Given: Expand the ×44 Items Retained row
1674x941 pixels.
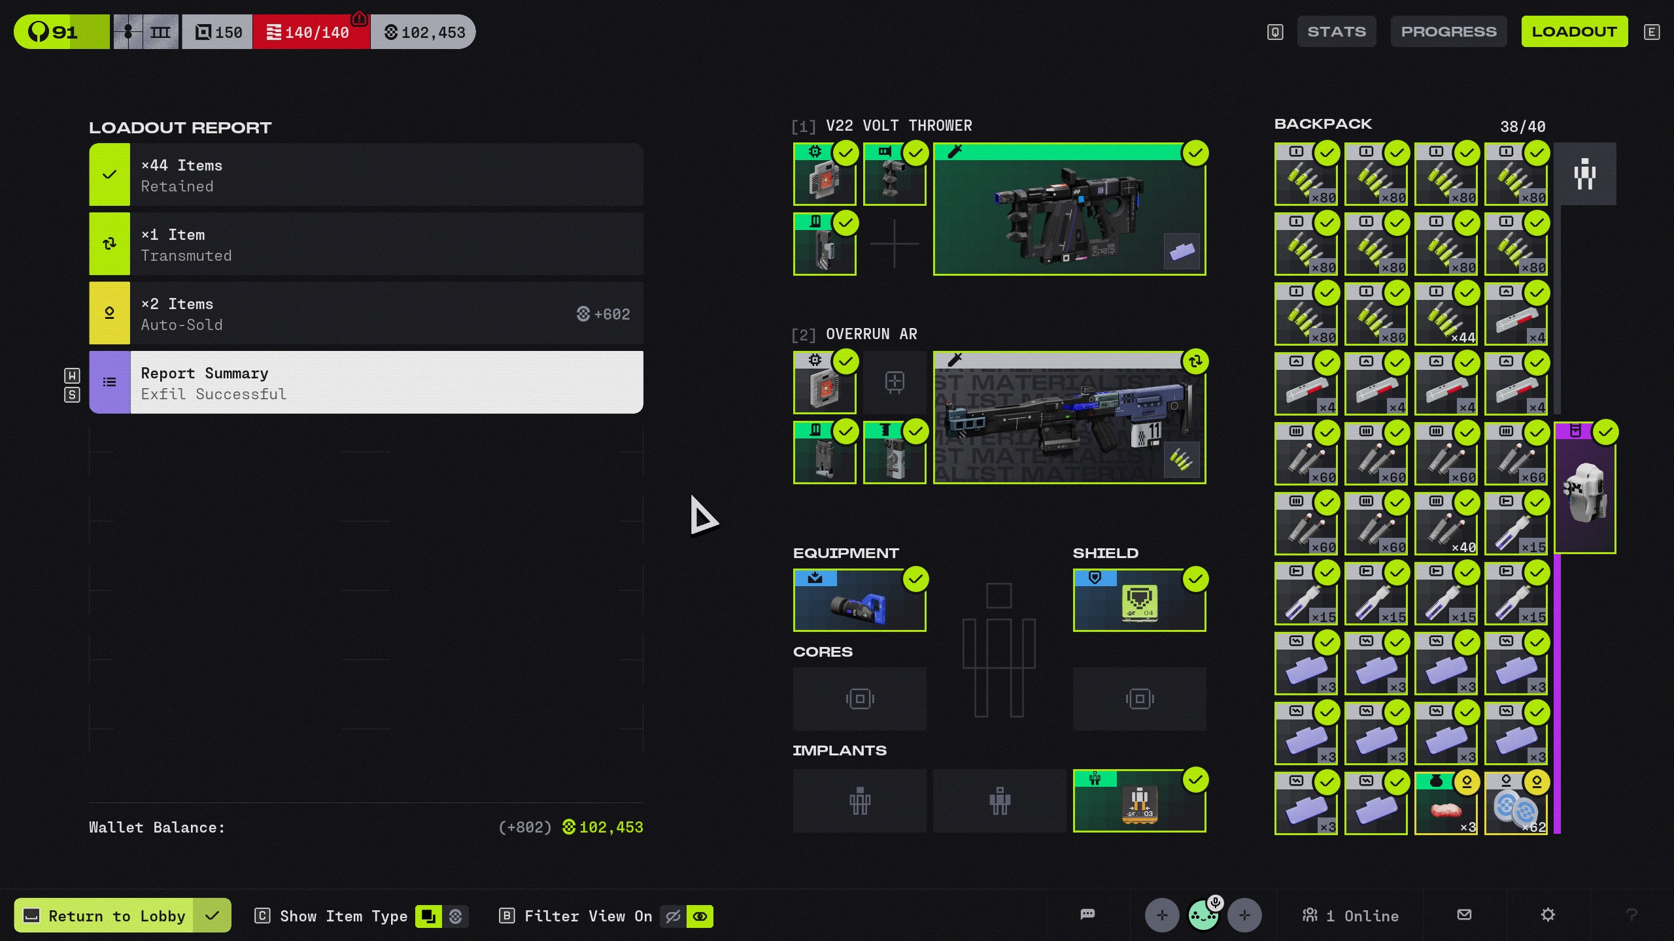Looking at the screenshot, I should click(x=366, y=175).
